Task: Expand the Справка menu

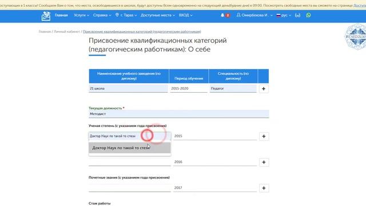Action: click(102, 15)
